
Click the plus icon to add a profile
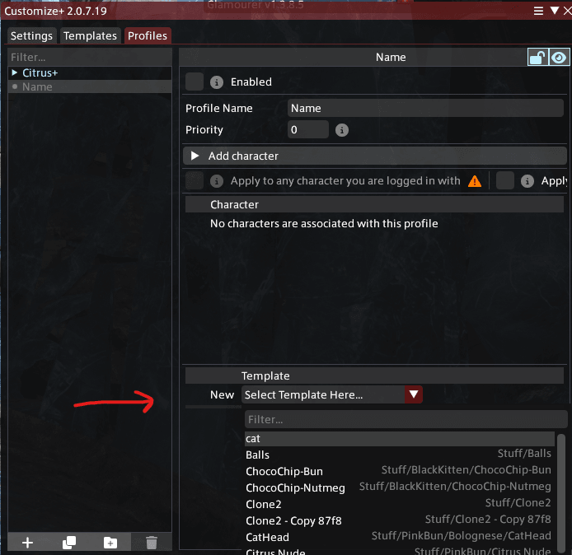(28, 543)
